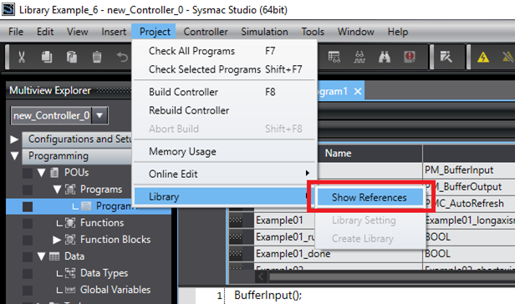
Task: Open Global Variables in the explorer
Action: point(115,290)
